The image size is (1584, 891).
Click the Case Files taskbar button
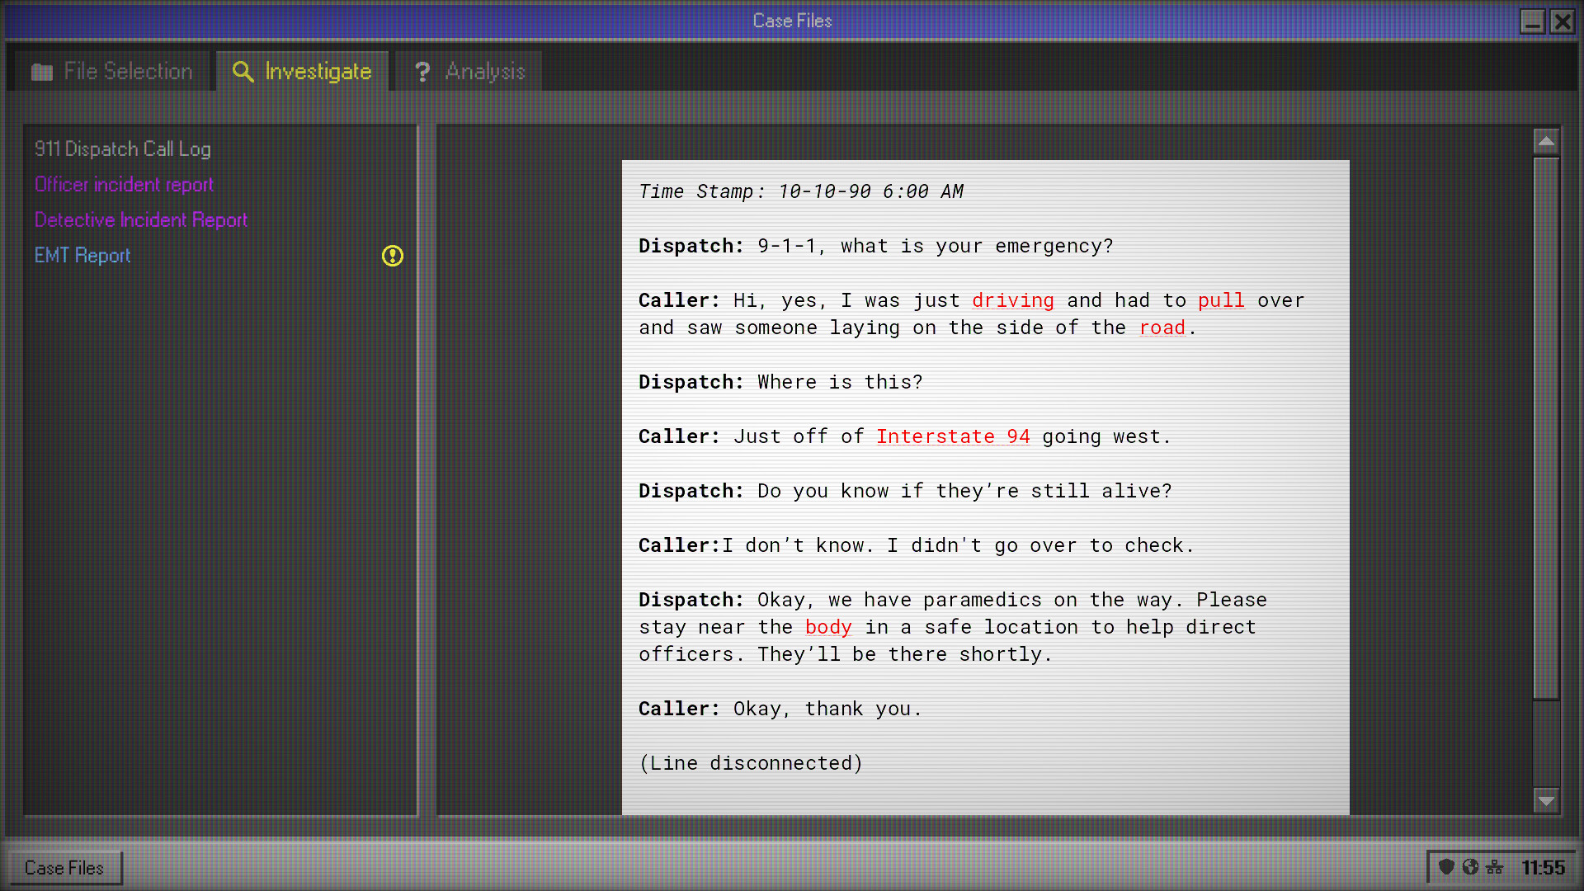pyautogui.click(x=64, y=868)
